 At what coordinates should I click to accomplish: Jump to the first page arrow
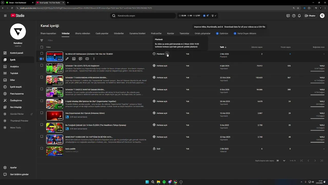click(x=302, y=161)
